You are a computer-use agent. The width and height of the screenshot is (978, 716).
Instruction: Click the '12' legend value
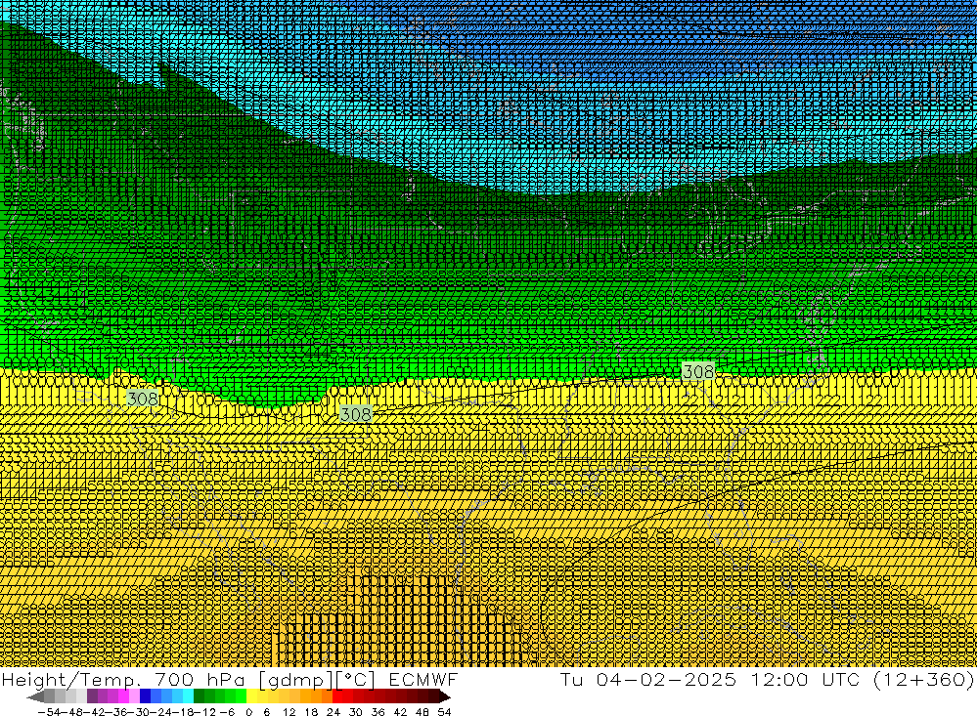click(x=289, y=712)
